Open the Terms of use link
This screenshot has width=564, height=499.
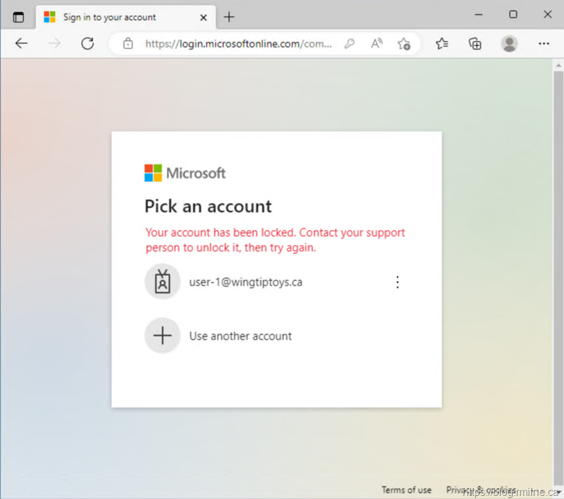tap(406, 490)
